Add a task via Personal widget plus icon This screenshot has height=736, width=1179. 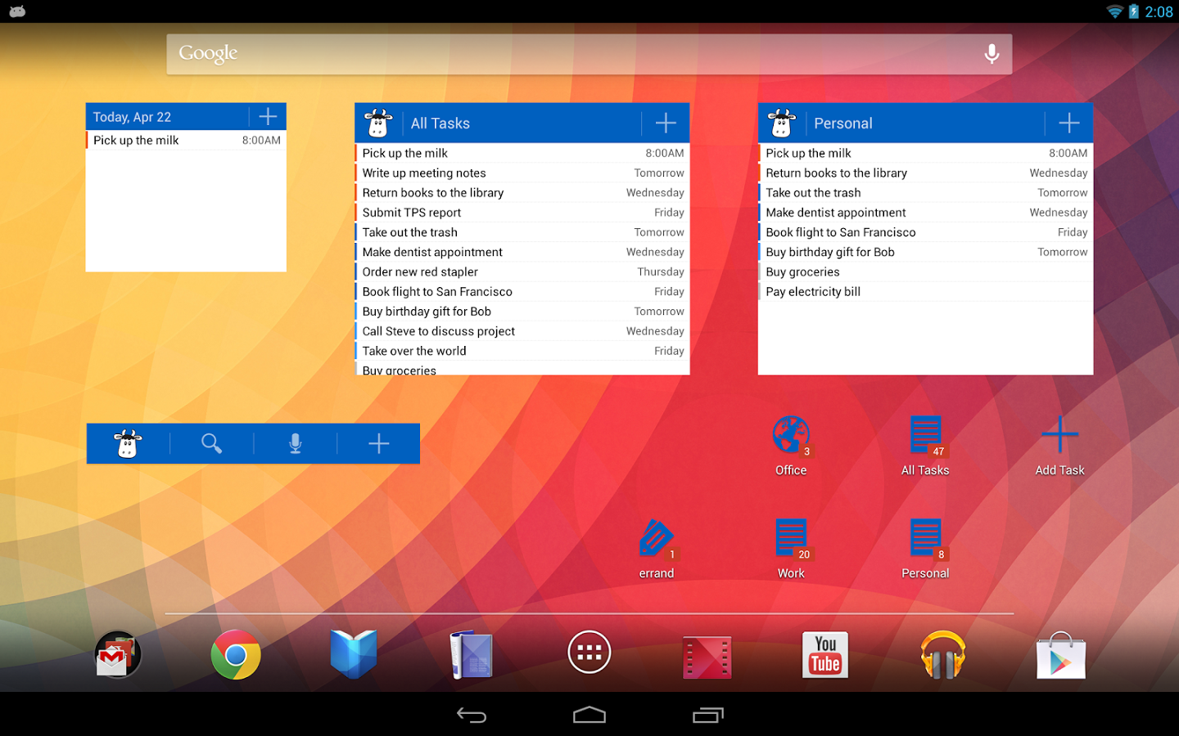click(x=1069, y=123)
